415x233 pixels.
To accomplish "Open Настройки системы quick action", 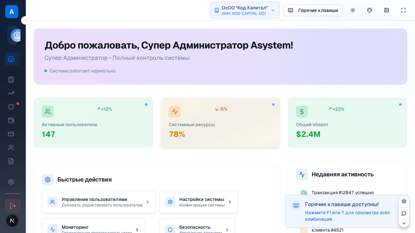I will (198, 202).
